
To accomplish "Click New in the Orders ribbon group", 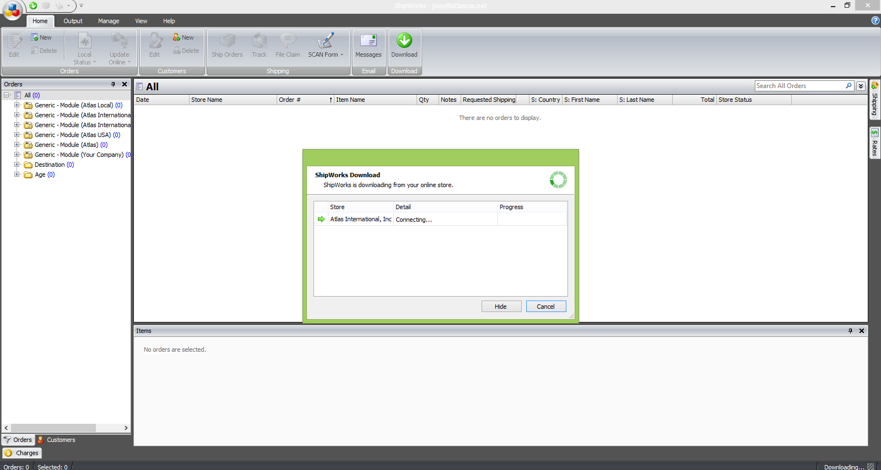I will 41,37.
